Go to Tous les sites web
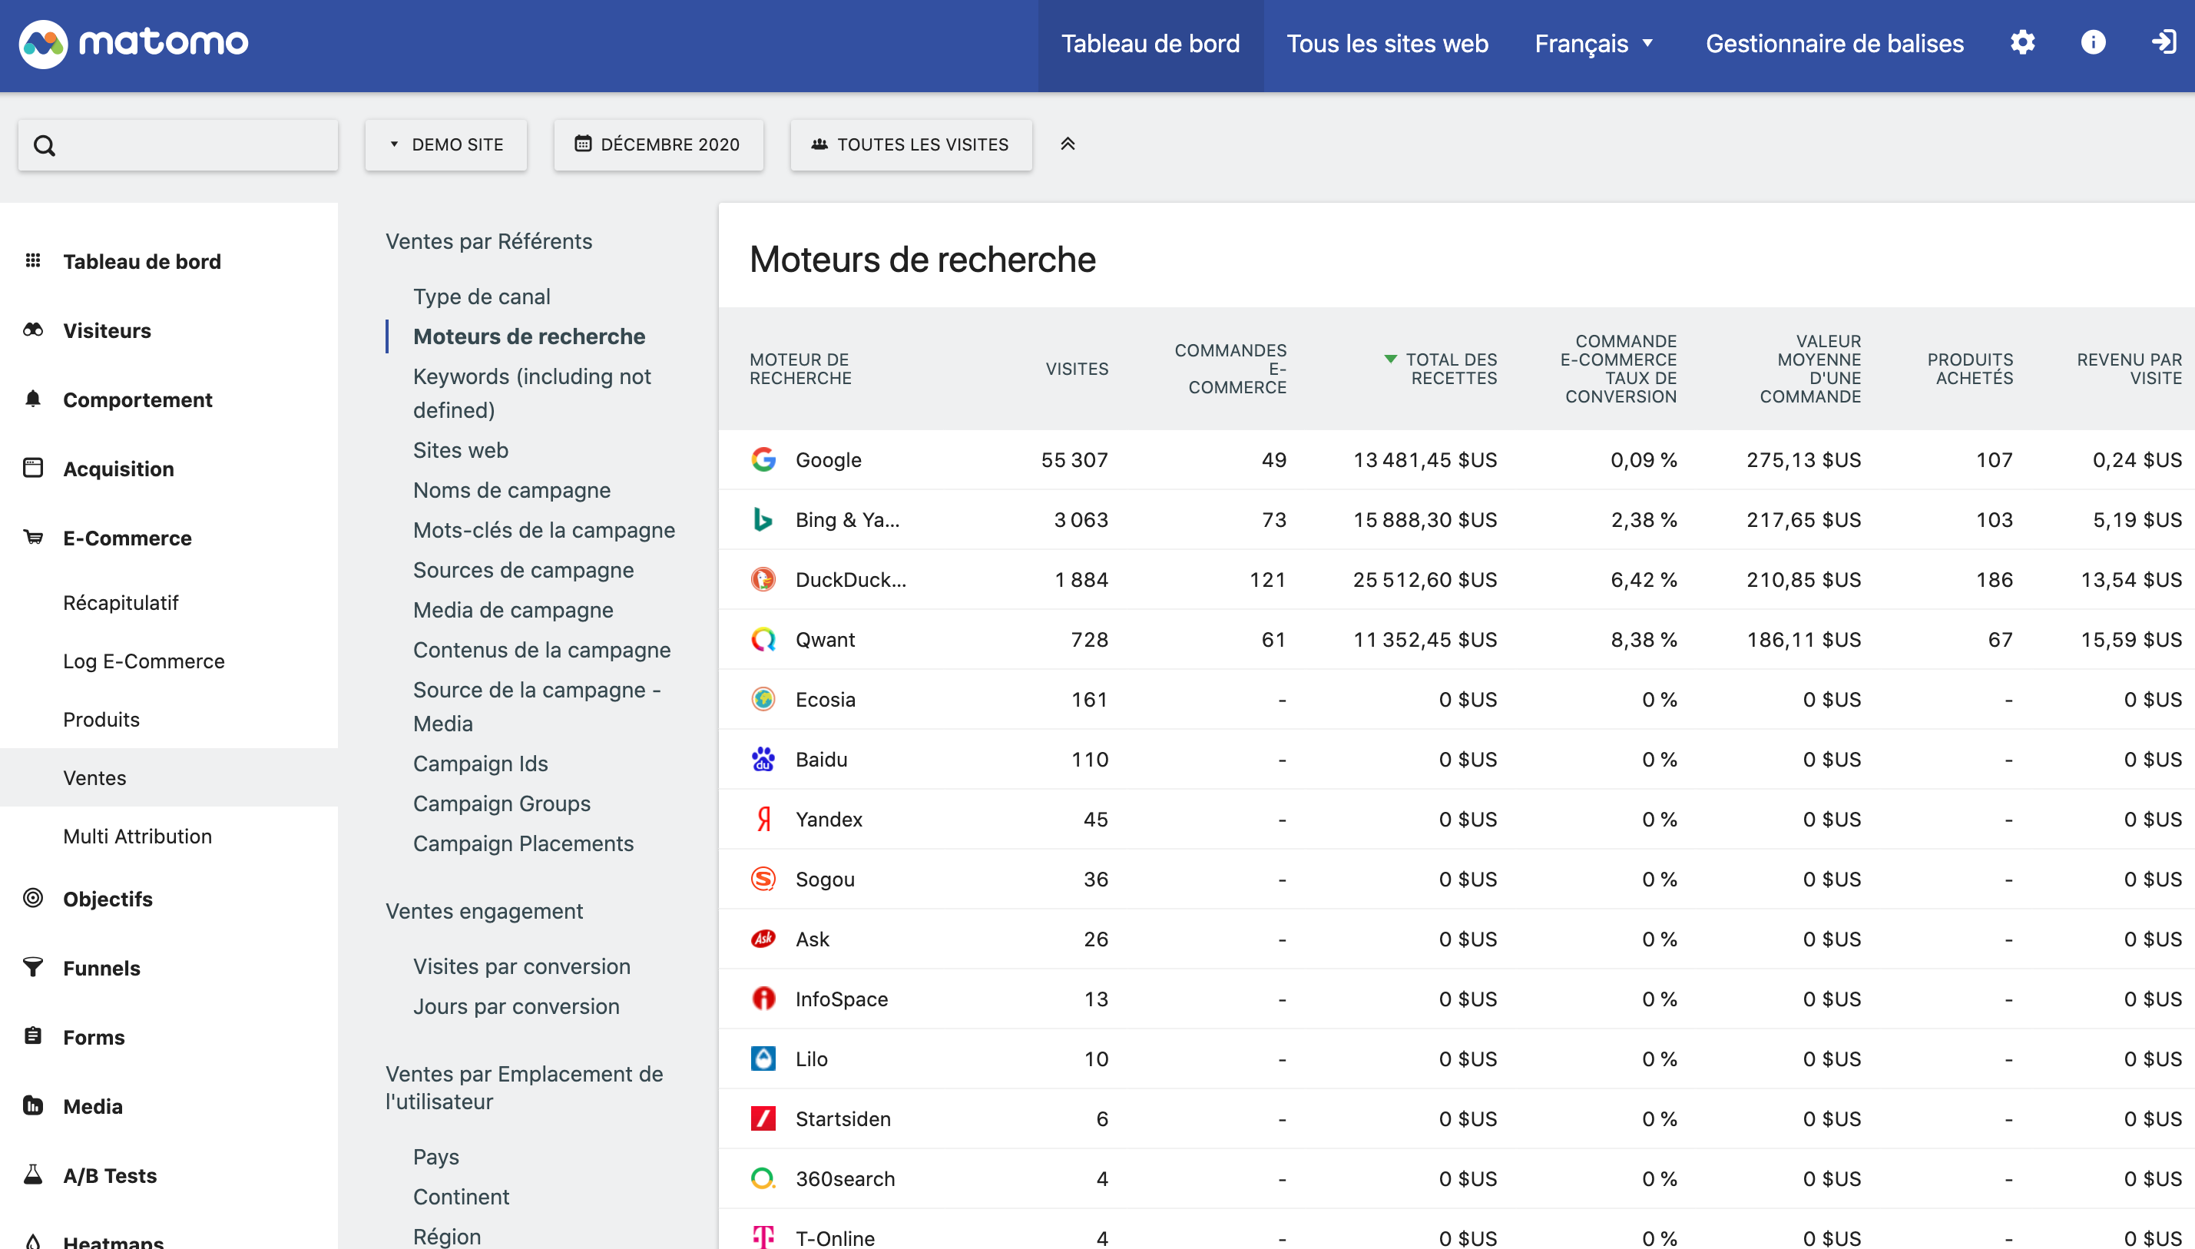2195x1249 pixels. (x=1386, y=44)
